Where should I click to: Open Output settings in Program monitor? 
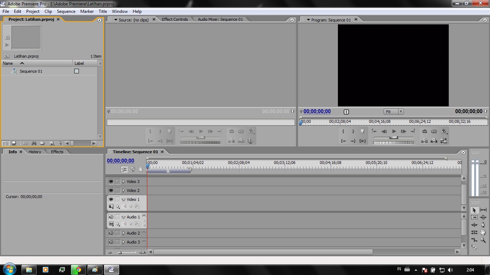pyautogui.click(x=444, y=131)
